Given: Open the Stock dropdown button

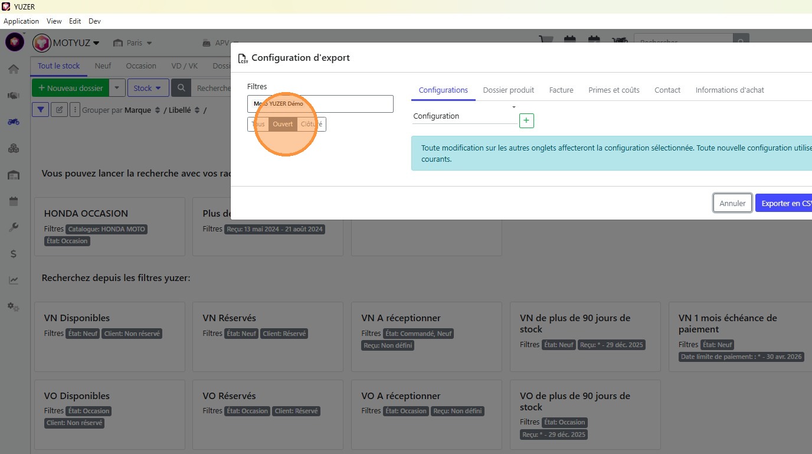Looking at the screenshot, I should (148, 88).
